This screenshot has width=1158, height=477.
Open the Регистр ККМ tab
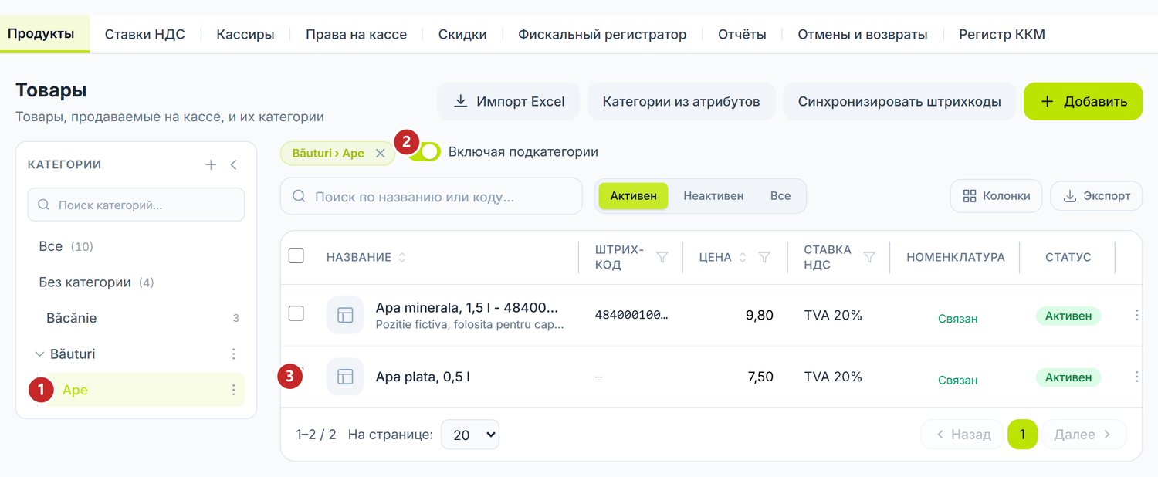(x=1002, y=34)
